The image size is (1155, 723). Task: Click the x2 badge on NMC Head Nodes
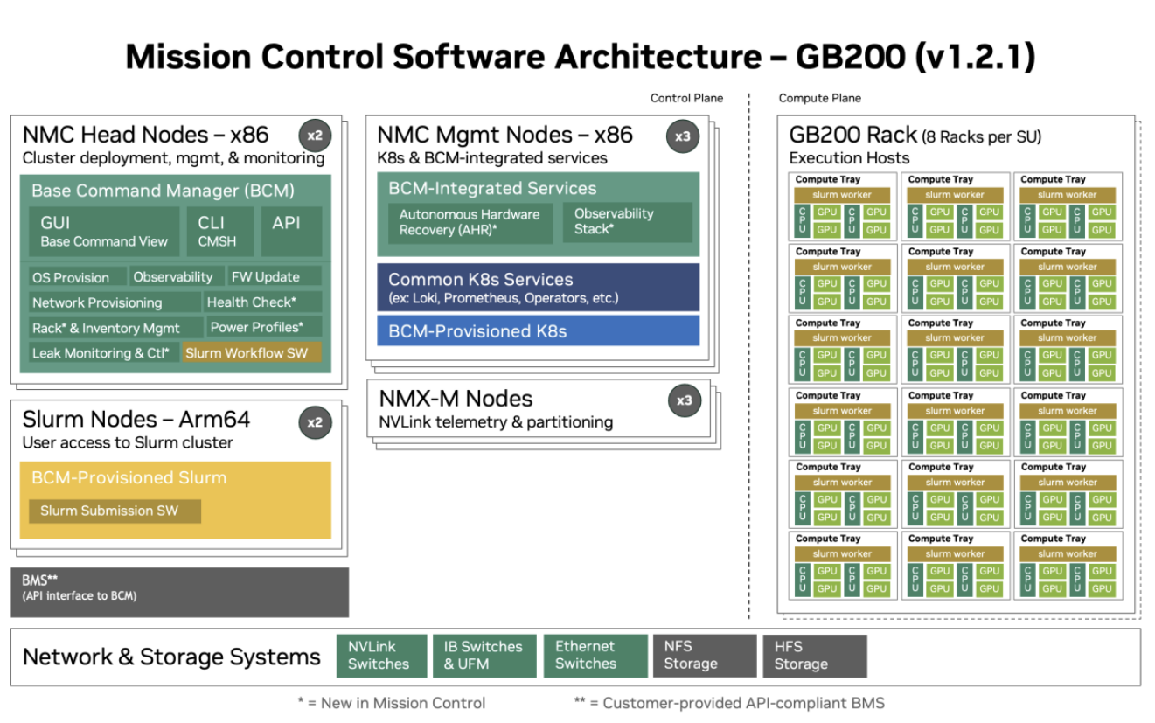(x=315, y=136)
